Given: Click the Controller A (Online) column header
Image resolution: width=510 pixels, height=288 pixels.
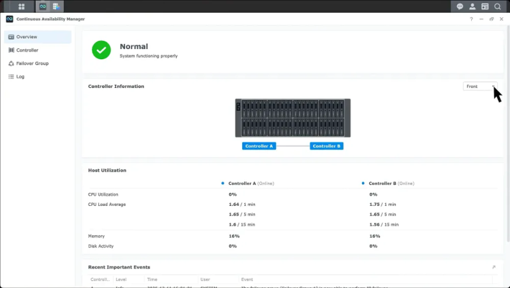Looking at the screenshot, I should [x=251, y=184].
